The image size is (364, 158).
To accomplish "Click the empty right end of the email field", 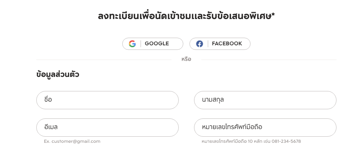I will pos(164,128).
